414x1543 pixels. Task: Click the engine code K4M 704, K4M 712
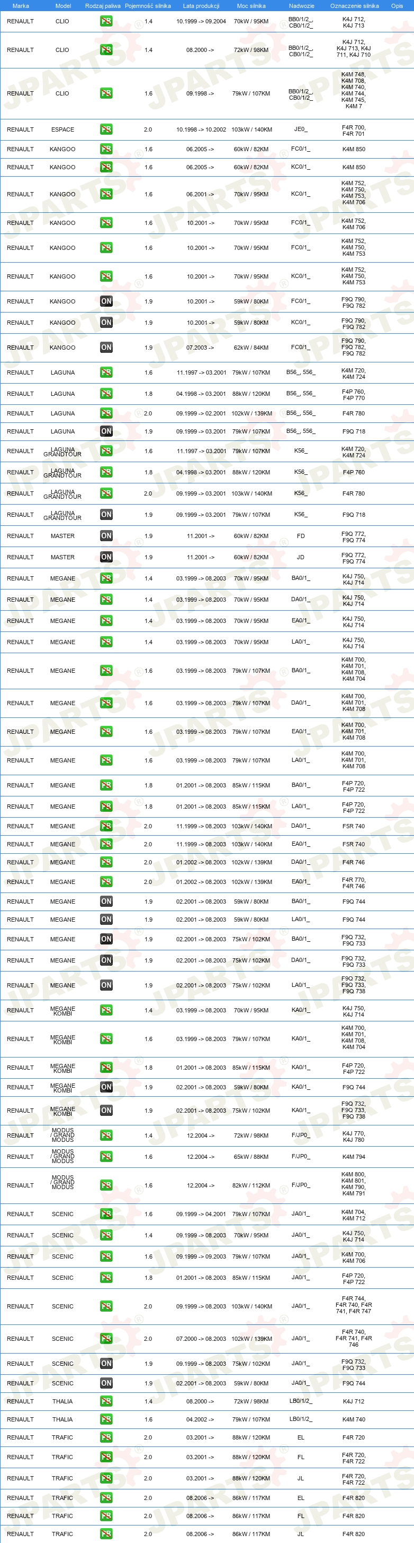click(x=354, y=1215)
